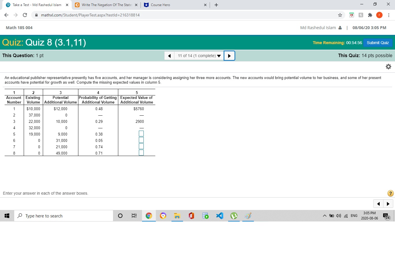Image resolution: width=395 pixels, height=263 pixels.
Task: Click the Submit Quiz button
Action: pyautogui.click(x=378, y=43)
